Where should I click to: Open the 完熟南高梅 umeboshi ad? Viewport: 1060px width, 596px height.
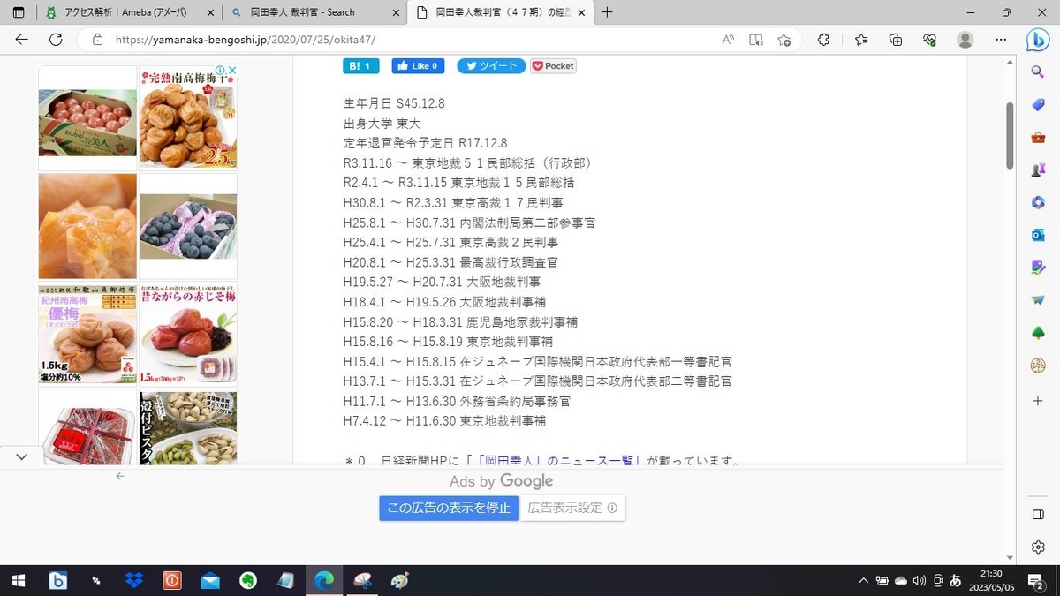tap(188, 118)
